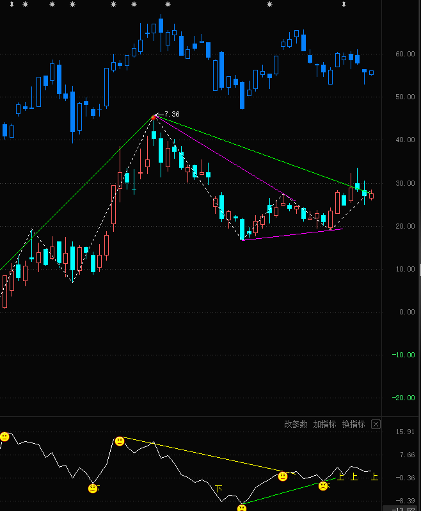This screenshot has height=511, width=421.
Task: Click the smiley face at indicator's left edge
Action: coord(4,437)
